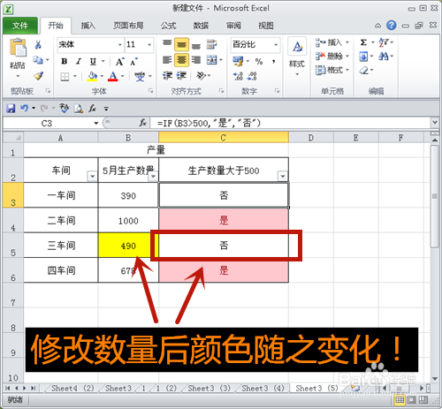Click the Format Painter brush icon
This screenshot has width=442, height=409.
click(x=38, y=76)
